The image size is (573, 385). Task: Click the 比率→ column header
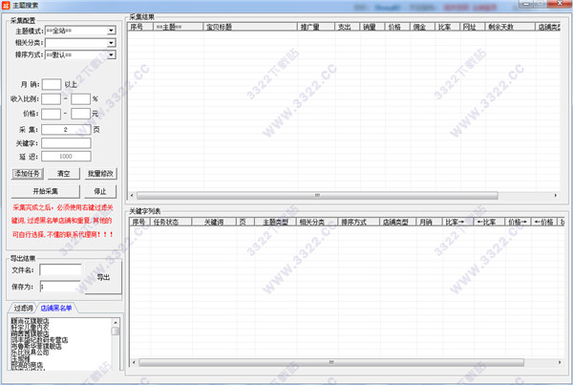[x=457, y=222]
